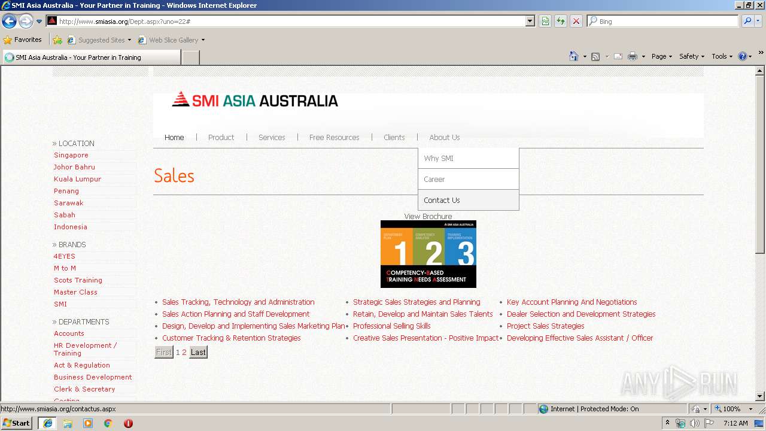Open Sales Tracking, Technology and Administration link
This screenshot has height=431, width=766.
tap(238, 302)
